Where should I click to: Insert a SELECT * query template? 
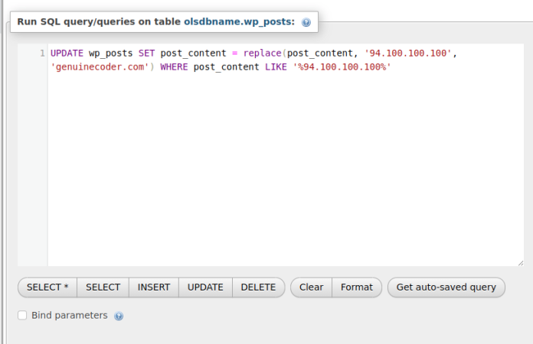tap(47, 287)
